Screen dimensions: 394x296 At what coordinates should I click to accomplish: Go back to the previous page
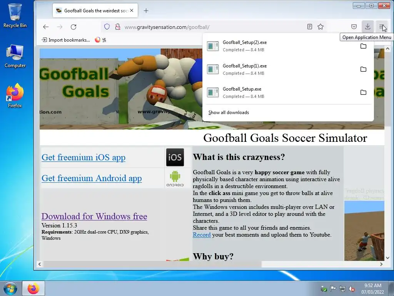[46, 27]
